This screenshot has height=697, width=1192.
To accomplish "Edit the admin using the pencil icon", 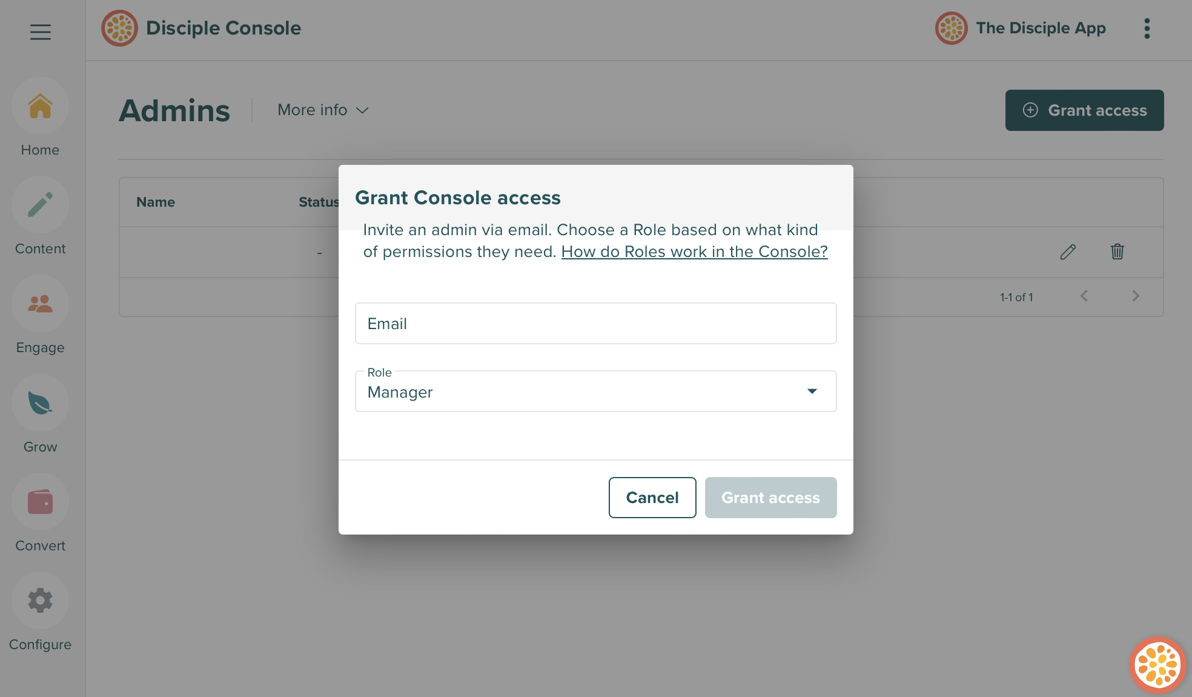I will tap(1068, 252).
